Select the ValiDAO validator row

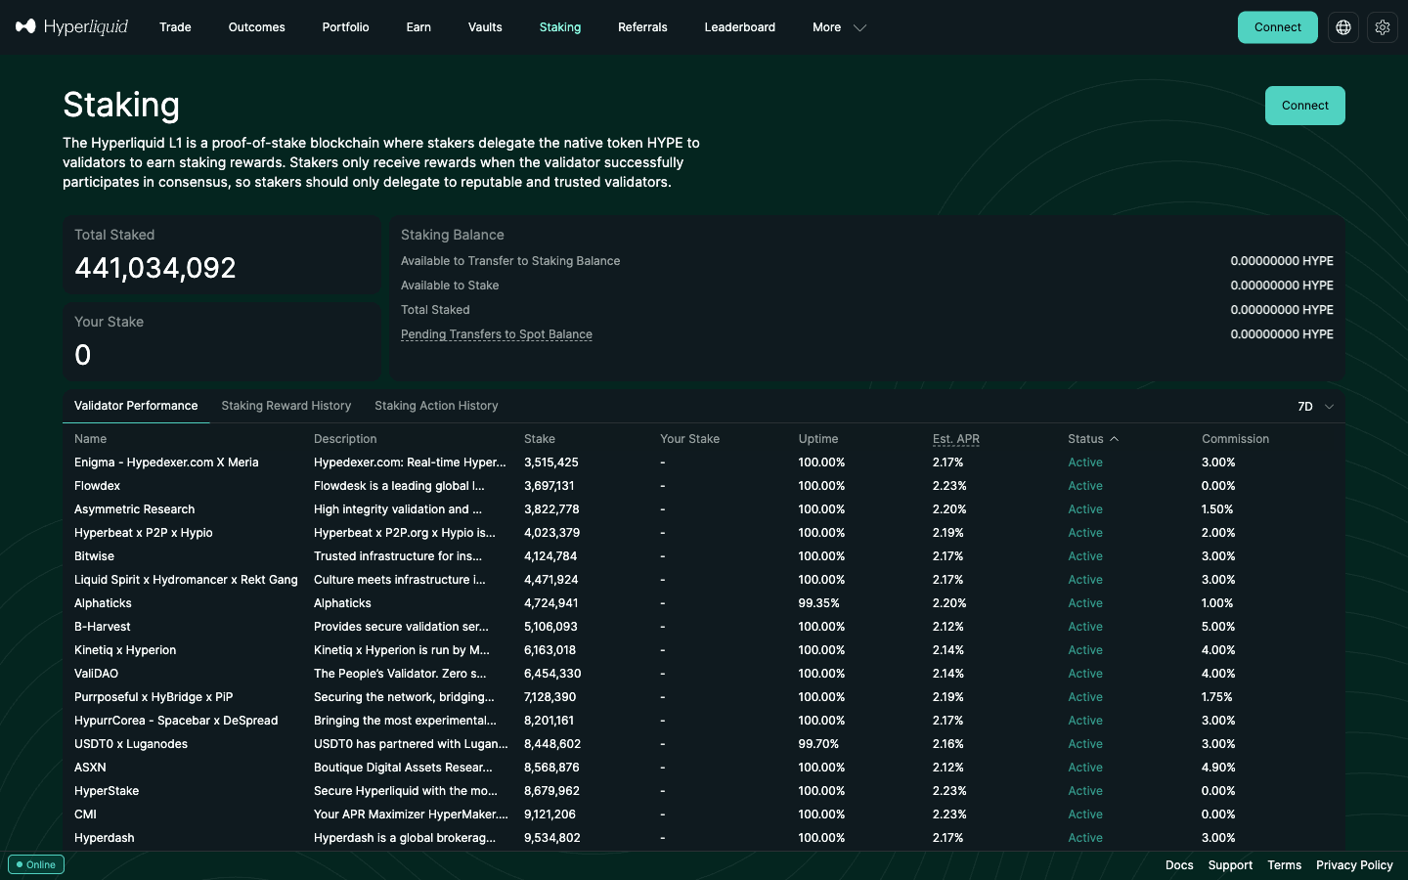704,674
